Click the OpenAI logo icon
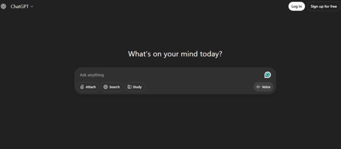 3,6
